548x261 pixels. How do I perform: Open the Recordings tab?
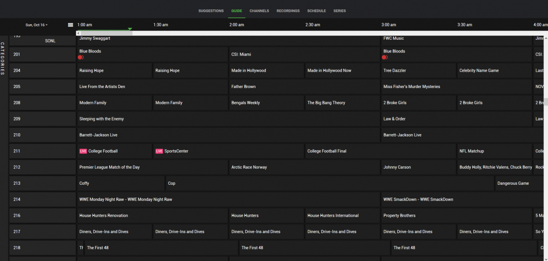point(288,11)
